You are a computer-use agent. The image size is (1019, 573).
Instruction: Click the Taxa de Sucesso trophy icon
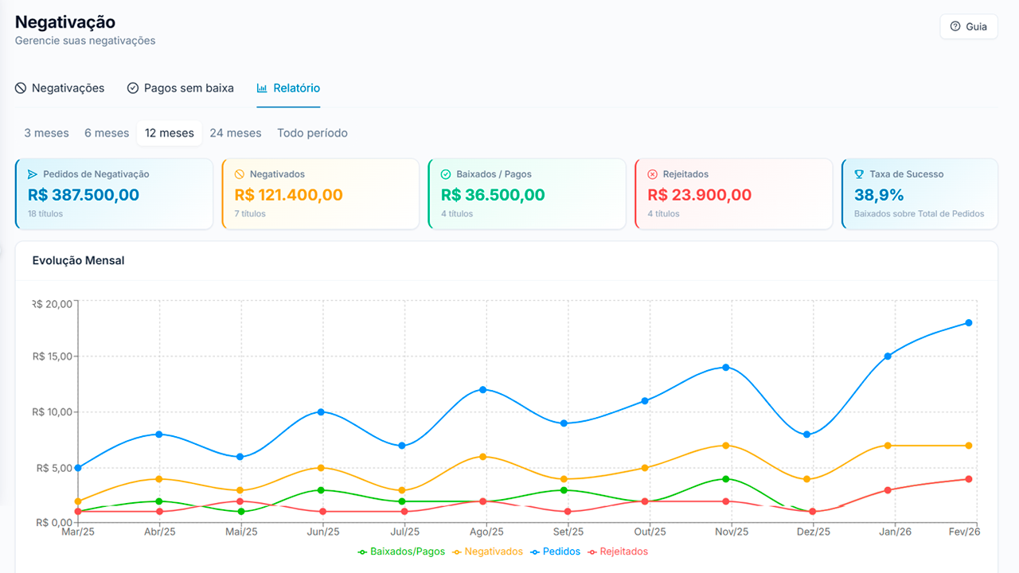tap(859, 174)
